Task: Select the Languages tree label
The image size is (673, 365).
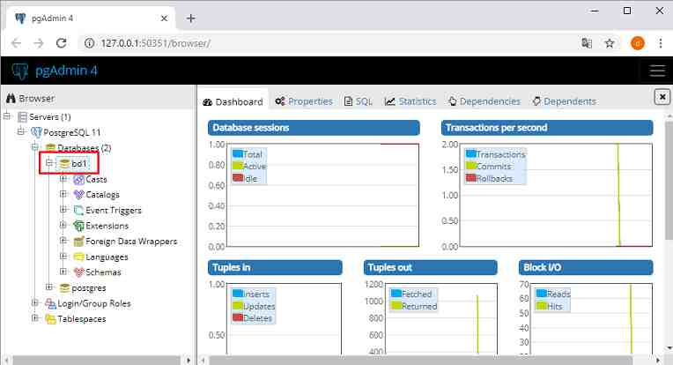Action: [x=107, y=257]
